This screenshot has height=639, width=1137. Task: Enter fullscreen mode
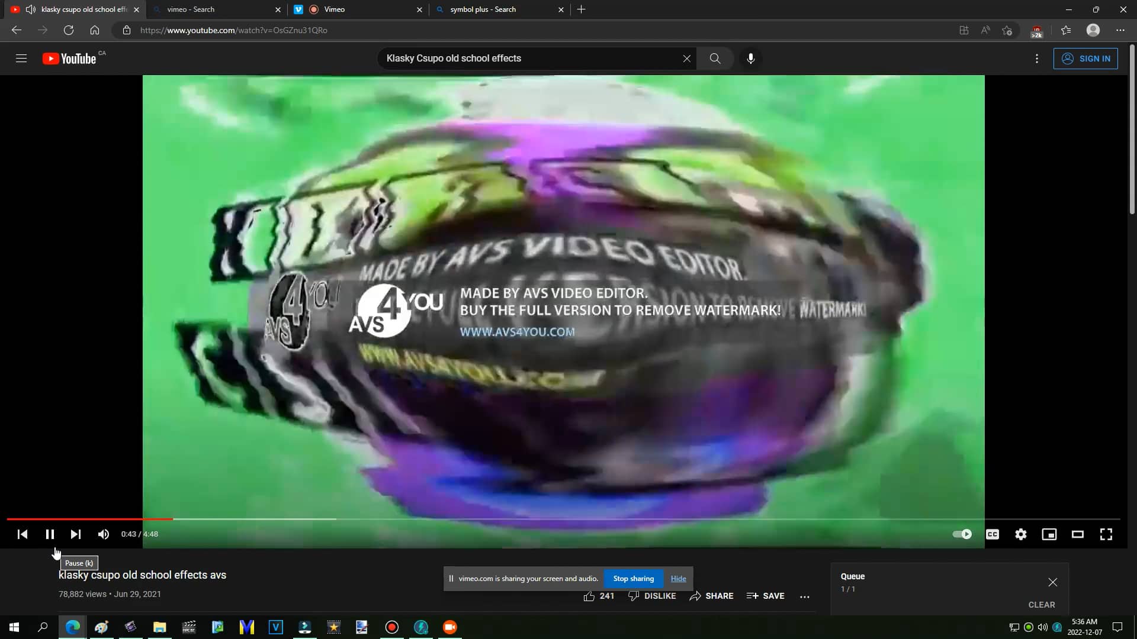point(1106,534)
